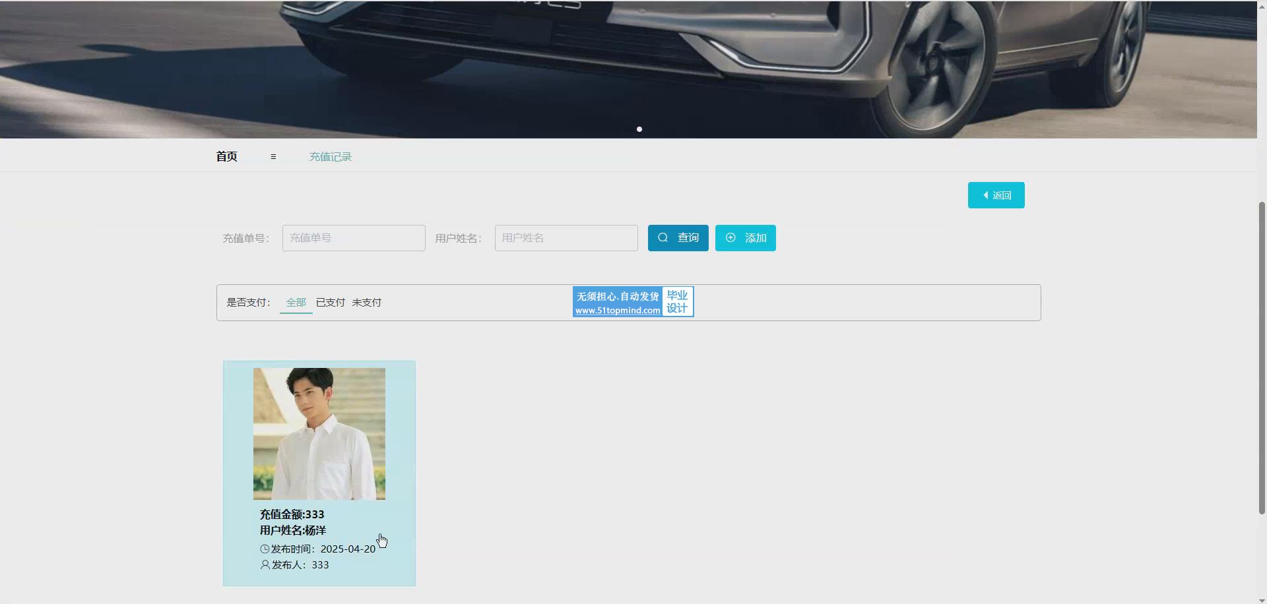The image size is (1267, 604).
Task: Click the 用户姓名:杨洋 text on card
Action: tap(293, 530)
